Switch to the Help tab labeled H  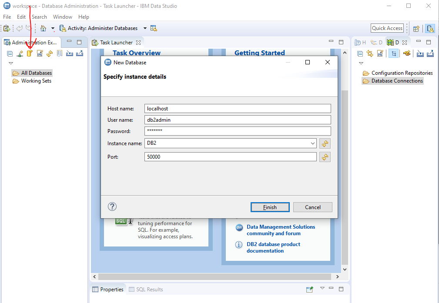[x=360, y=43]
